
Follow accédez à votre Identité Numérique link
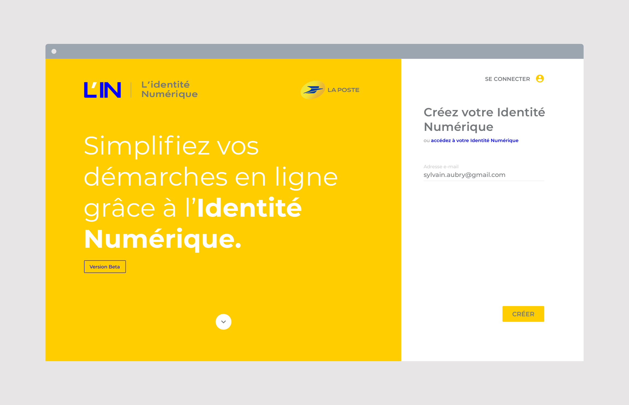coord(474,140)
